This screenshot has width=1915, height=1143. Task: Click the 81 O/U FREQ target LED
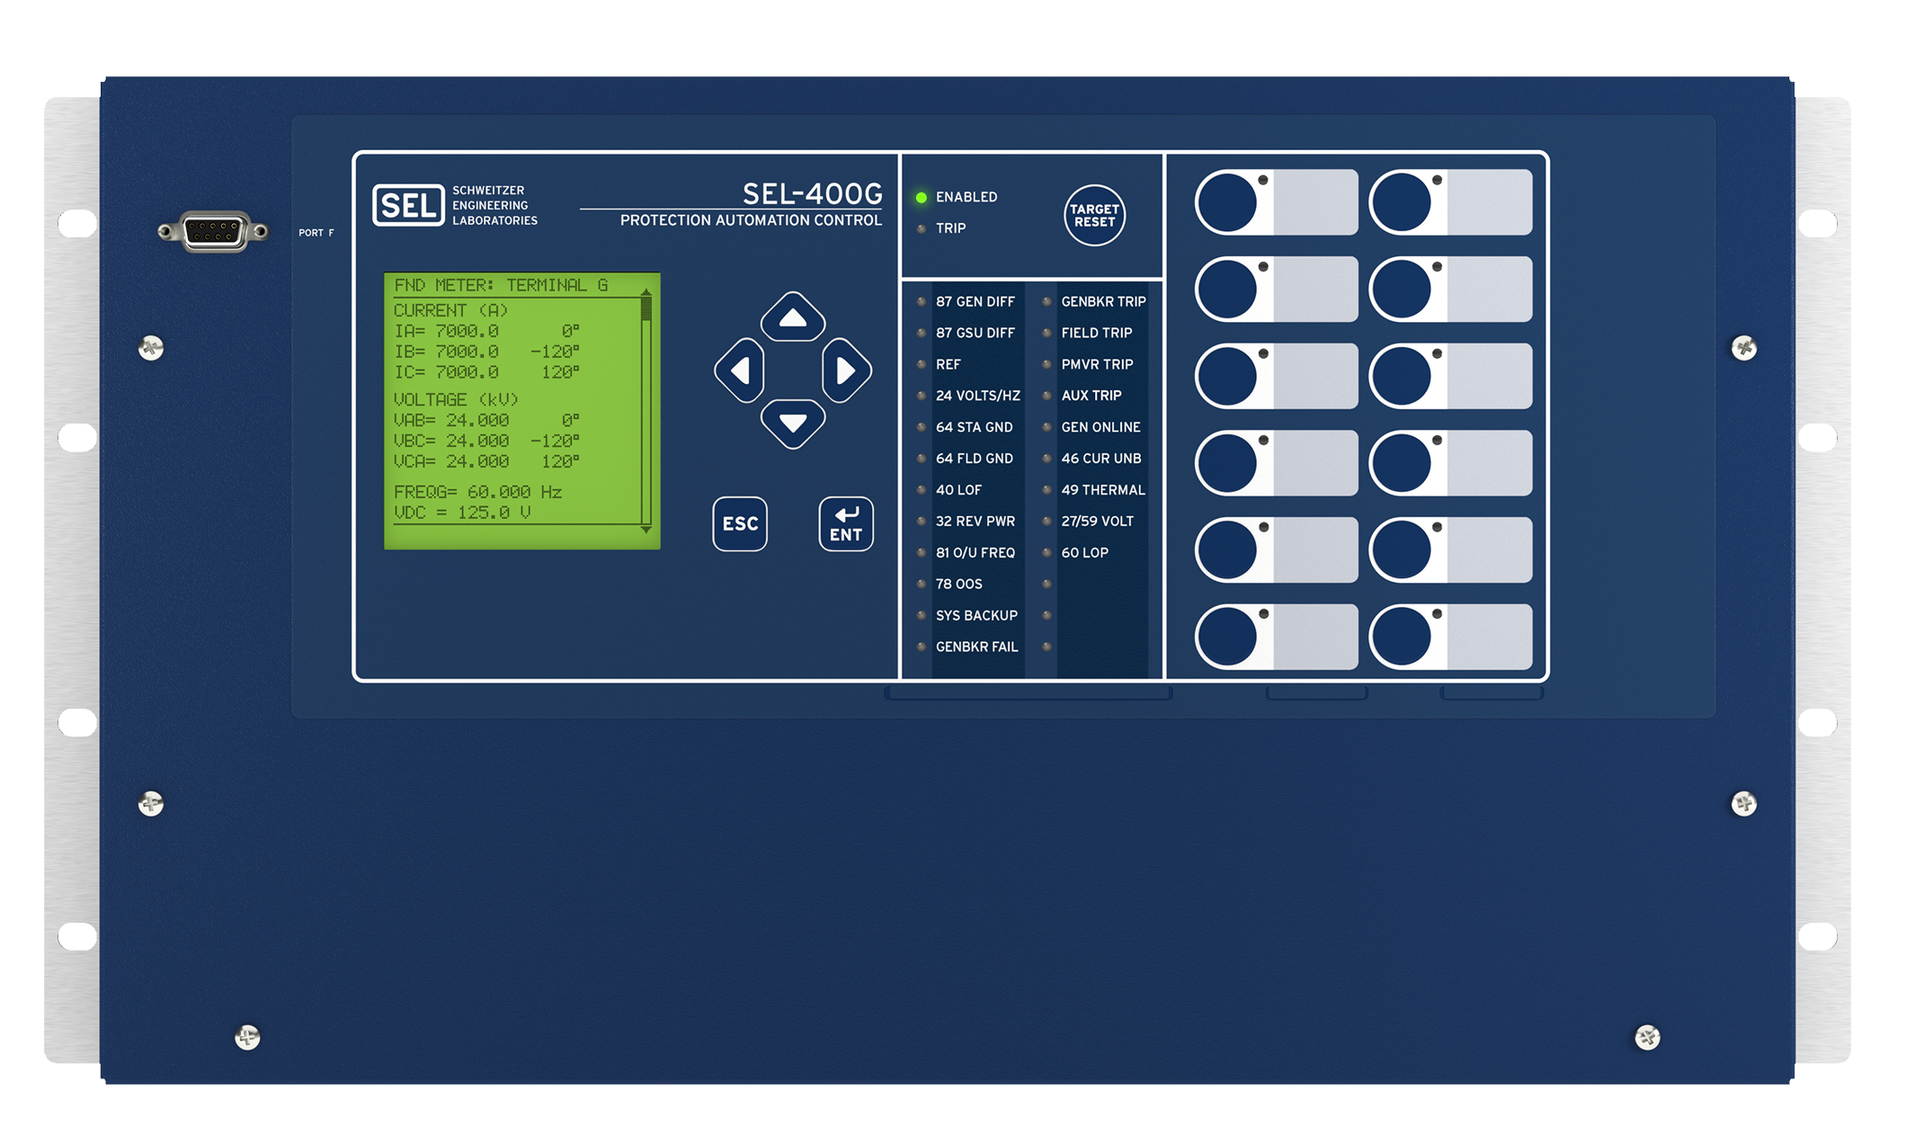tap(922, 553)
